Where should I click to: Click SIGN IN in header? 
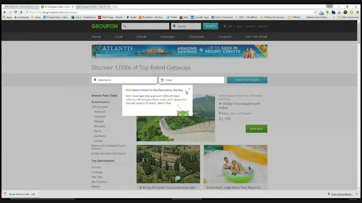pyautogui.click(x=250, y=26)
